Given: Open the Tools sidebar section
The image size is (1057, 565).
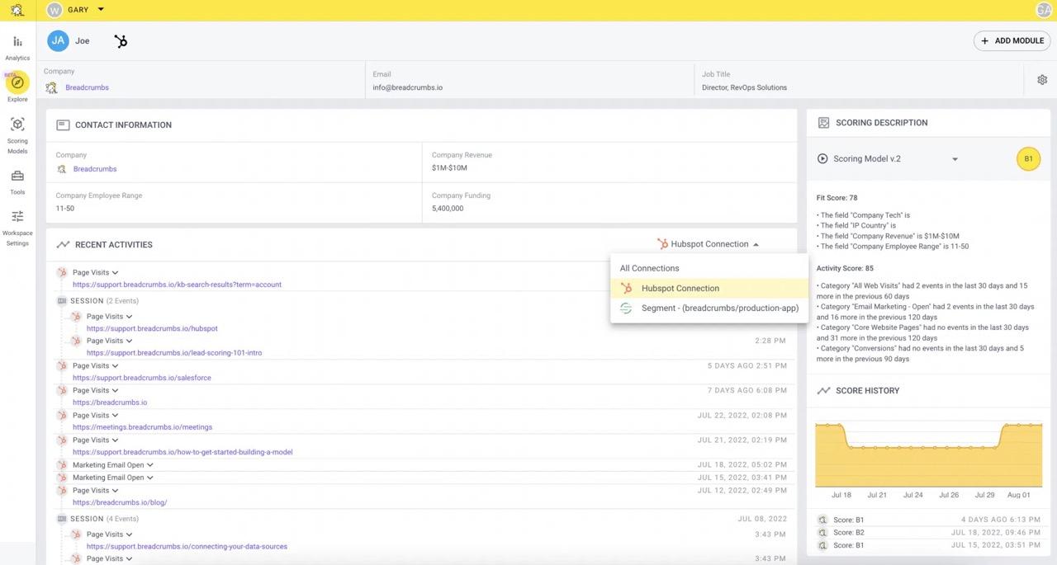Looking at the screenshot, I should tap(17, 182).
